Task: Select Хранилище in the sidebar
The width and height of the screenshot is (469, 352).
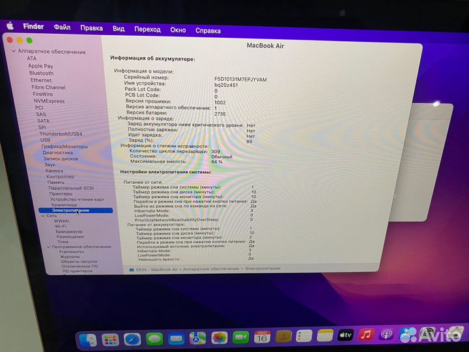Action: [x=64, y=205]
